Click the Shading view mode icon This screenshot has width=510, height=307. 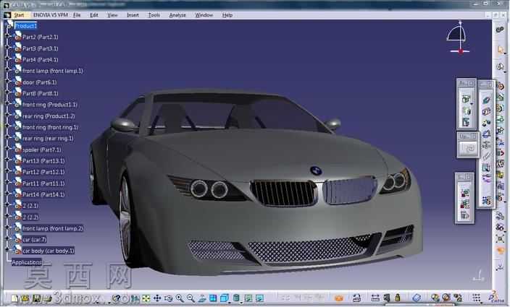coord(236,298)
